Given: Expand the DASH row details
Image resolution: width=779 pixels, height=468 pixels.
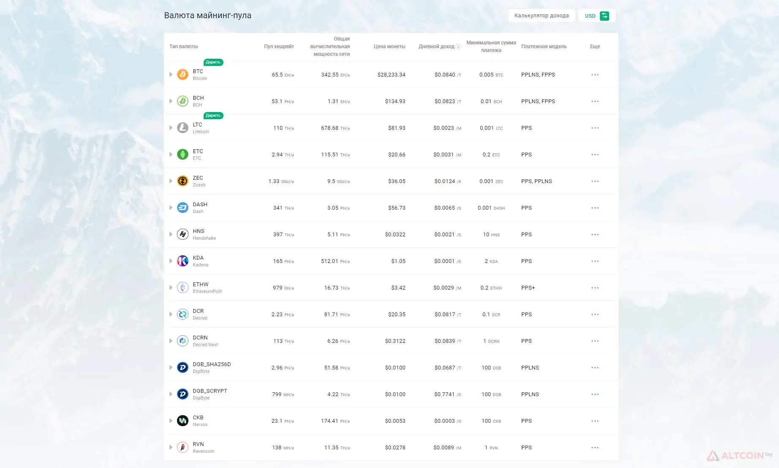Looking at the screenshot, I should [x=171, y=208].
